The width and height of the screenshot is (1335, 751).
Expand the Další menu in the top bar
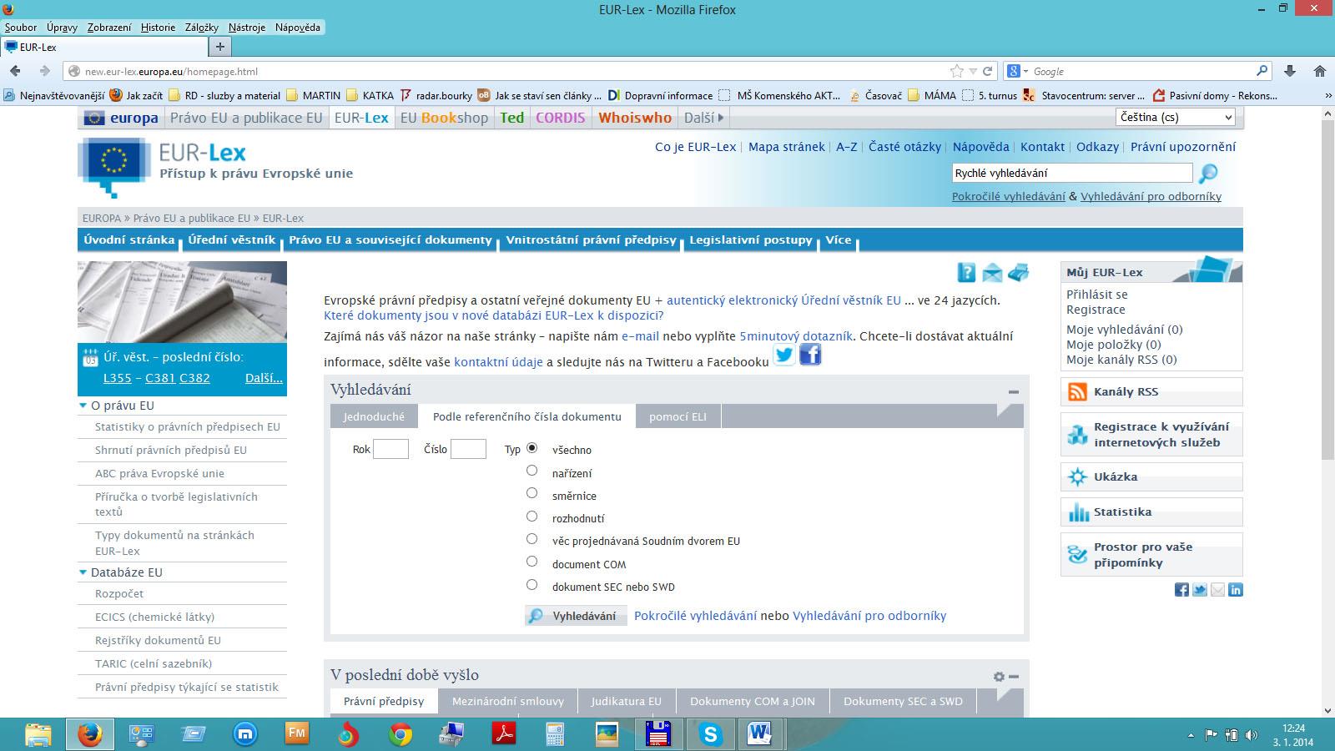tap(703, 118)
